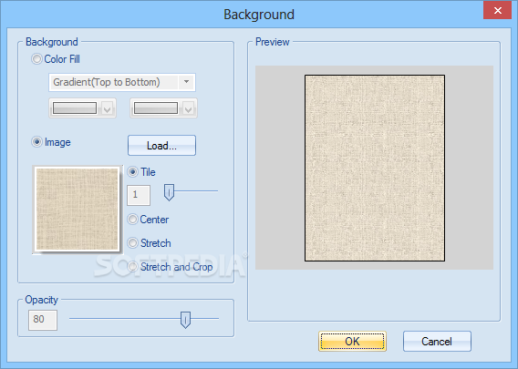
Task: Close the Background dialog
Action: [x=498, y=11]
